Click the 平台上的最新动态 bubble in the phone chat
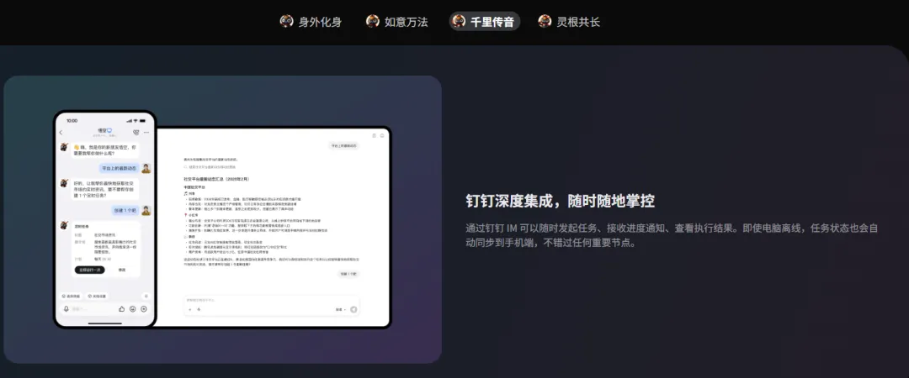 point(119,169)
